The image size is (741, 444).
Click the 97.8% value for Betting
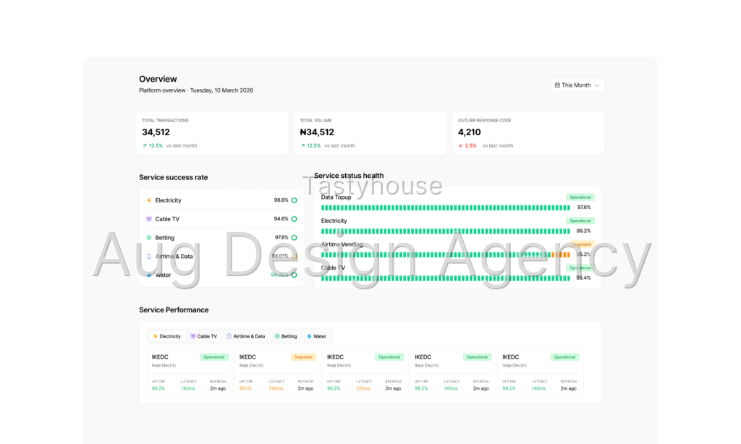pyautogui.click(x=281, y=238)
